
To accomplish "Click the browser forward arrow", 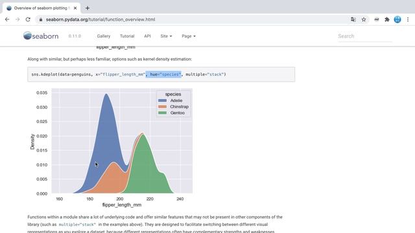I will tap(18, 19).
